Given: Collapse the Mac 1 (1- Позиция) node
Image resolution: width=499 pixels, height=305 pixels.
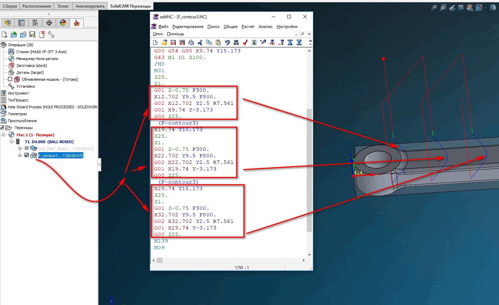Looking at the screenshot, I should (x=3, y=135).
